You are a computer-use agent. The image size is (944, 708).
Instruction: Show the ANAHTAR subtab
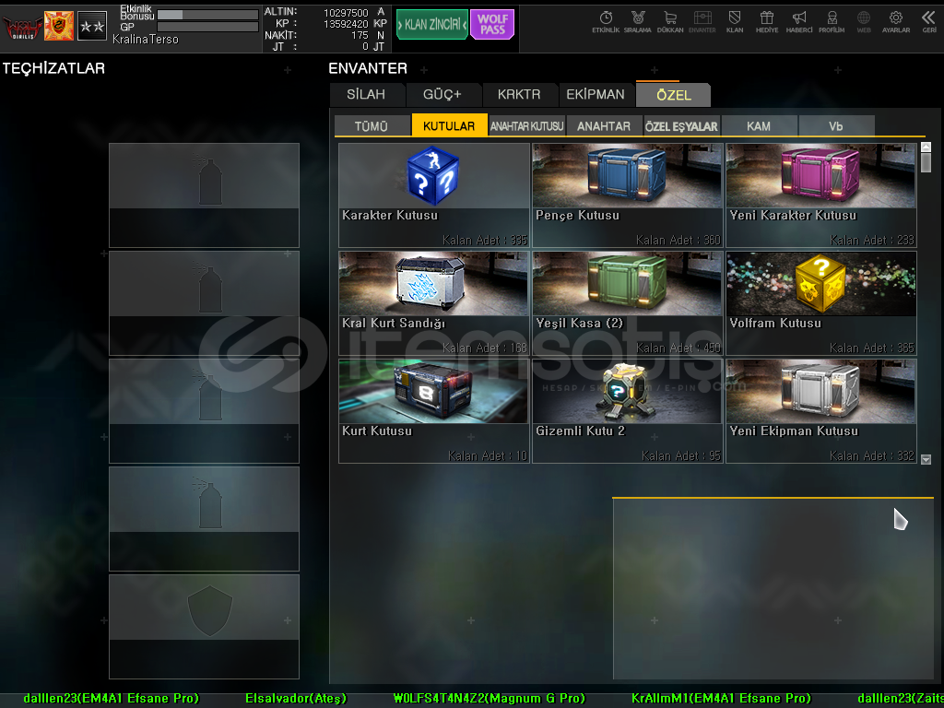pos(604,125)
